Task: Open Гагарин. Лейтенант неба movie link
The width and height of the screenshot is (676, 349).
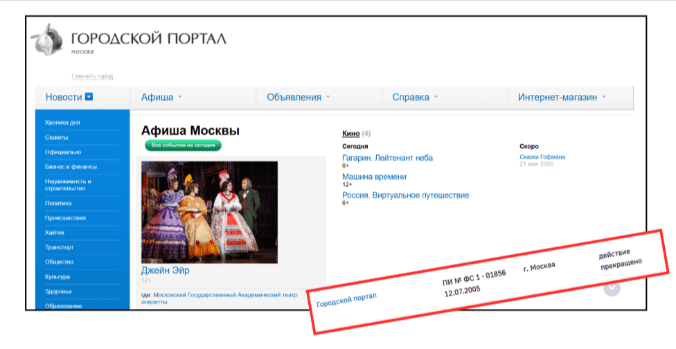Action: (387, 158)
